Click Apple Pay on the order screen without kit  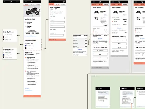click(119, 44)
